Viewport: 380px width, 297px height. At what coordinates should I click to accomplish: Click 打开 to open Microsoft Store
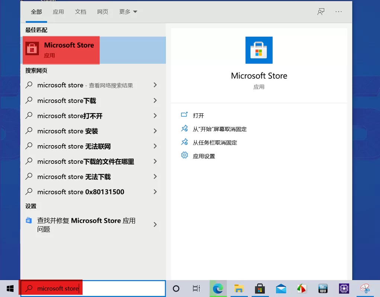pos(199,115)
